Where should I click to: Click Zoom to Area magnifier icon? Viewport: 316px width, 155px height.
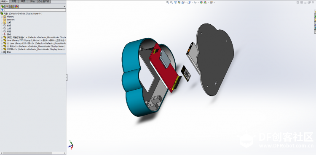171,3
